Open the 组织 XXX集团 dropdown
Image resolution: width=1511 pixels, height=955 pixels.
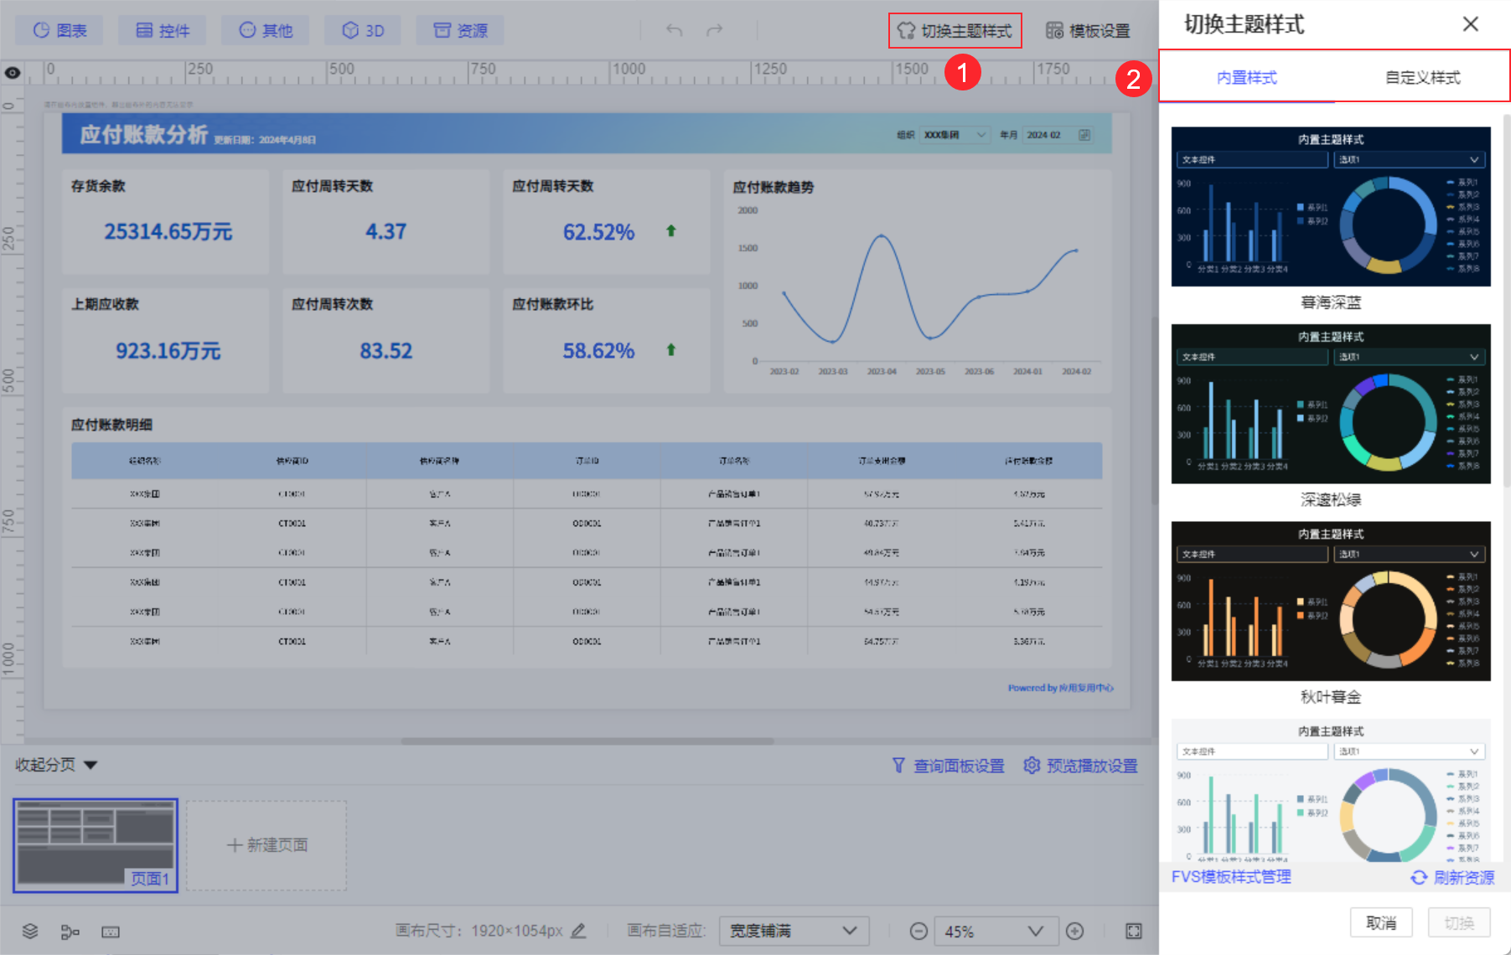tap(955, 135)
